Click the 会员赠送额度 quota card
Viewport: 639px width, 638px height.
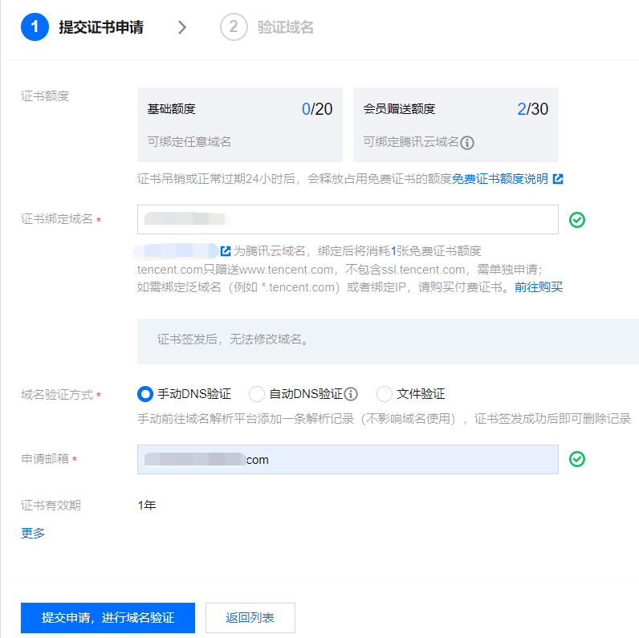point(456,124)
